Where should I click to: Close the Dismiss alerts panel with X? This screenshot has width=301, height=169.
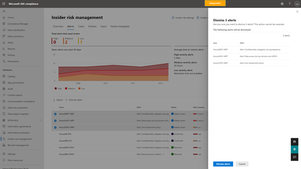point(297,11)
